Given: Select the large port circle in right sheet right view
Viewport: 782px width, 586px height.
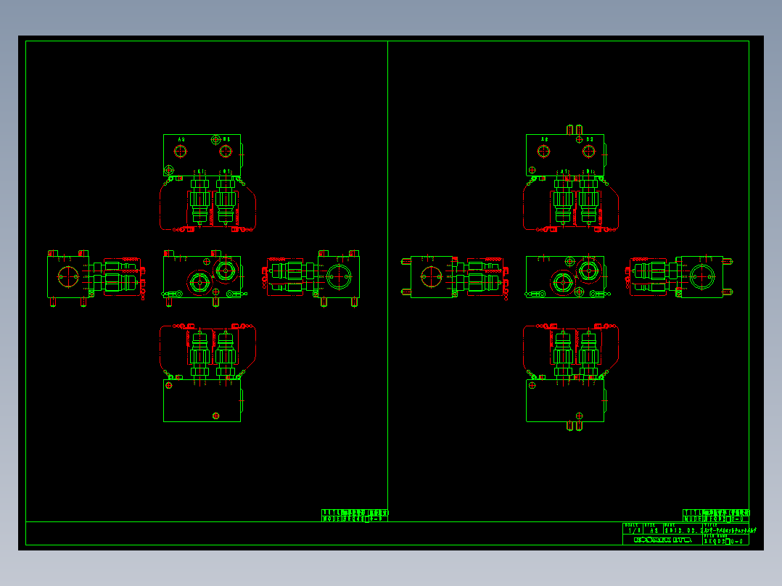Looking at the screenshot, I should point(702,277).
